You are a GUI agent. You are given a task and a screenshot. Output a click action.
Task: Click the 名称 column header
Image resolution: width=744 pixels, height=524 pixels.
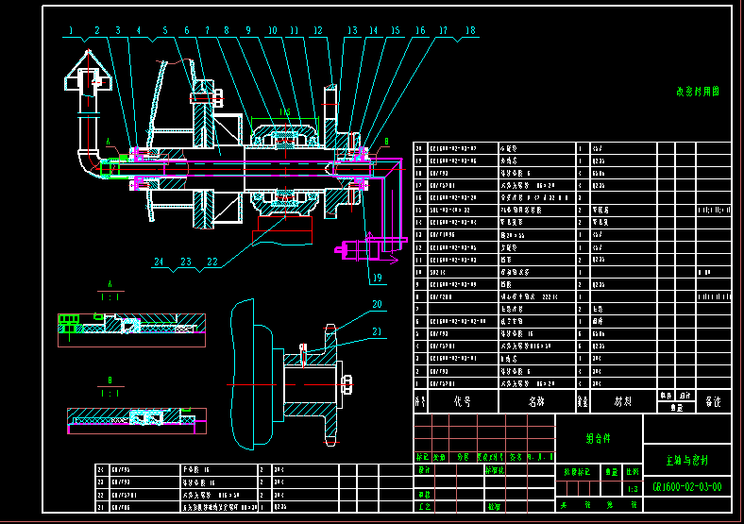536,402
